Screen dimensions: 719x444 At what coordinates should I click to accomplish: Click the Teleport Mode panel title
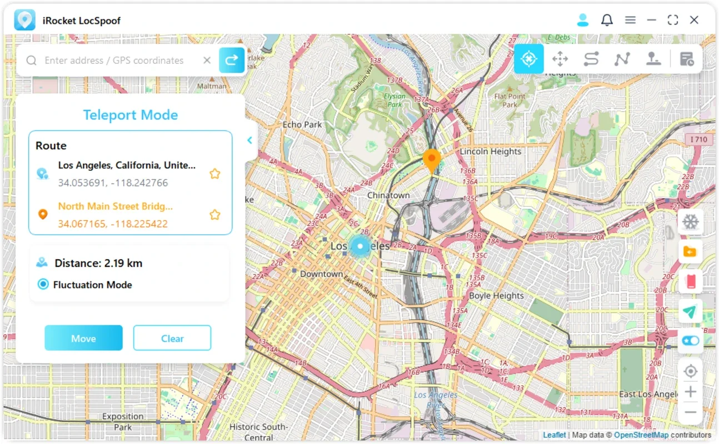point(131,115)
